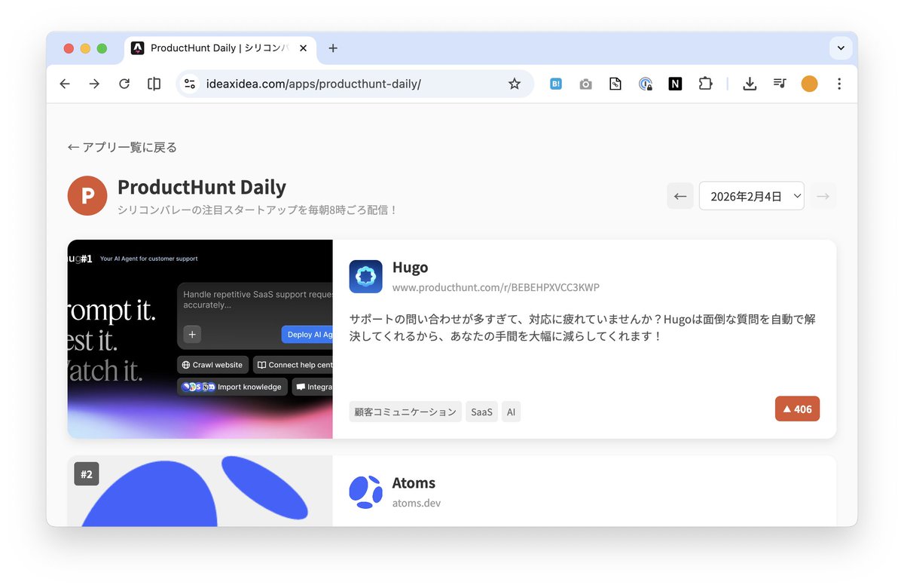The width and height of the screenshot is (904, 588).
Task: Open the Chrome Extensions puzzle menu
Action: (x=705, y=84)
